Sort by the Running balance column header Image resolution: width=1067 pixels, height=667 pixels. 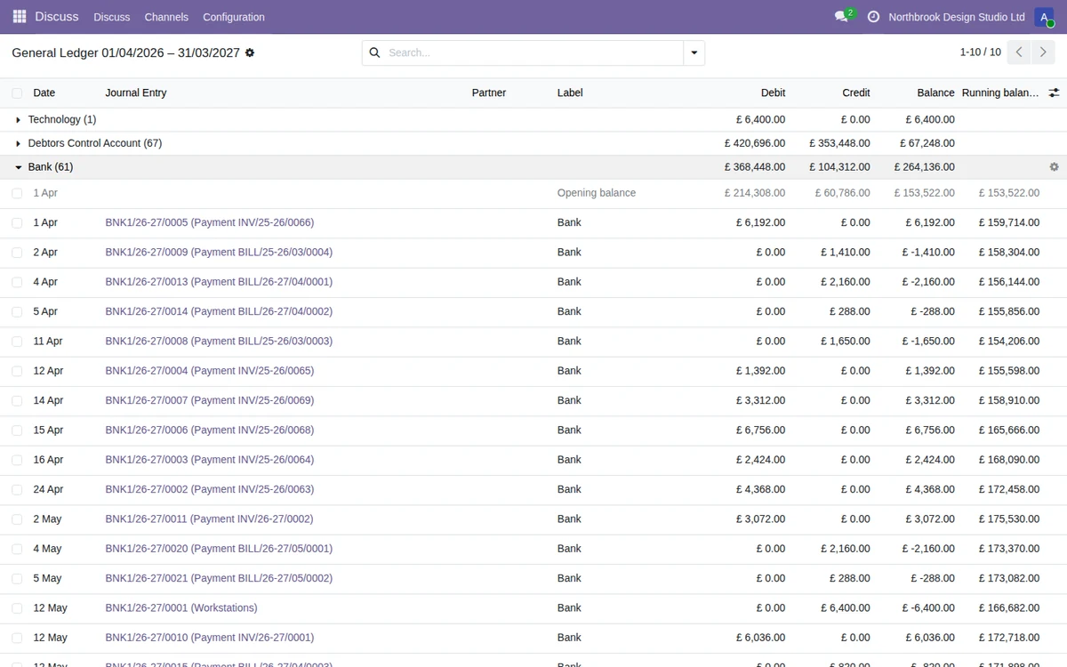pos(1000,92)
